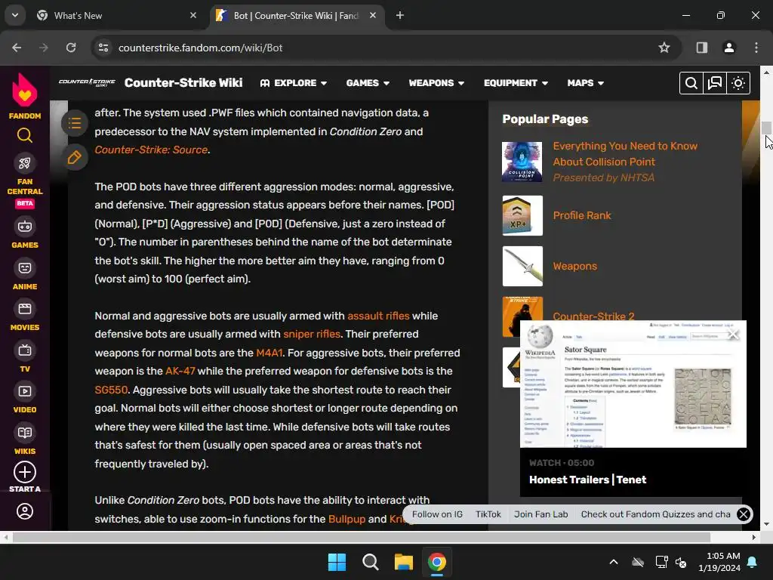
Task: Click Chrome back arrow
Action: [17, 48]
